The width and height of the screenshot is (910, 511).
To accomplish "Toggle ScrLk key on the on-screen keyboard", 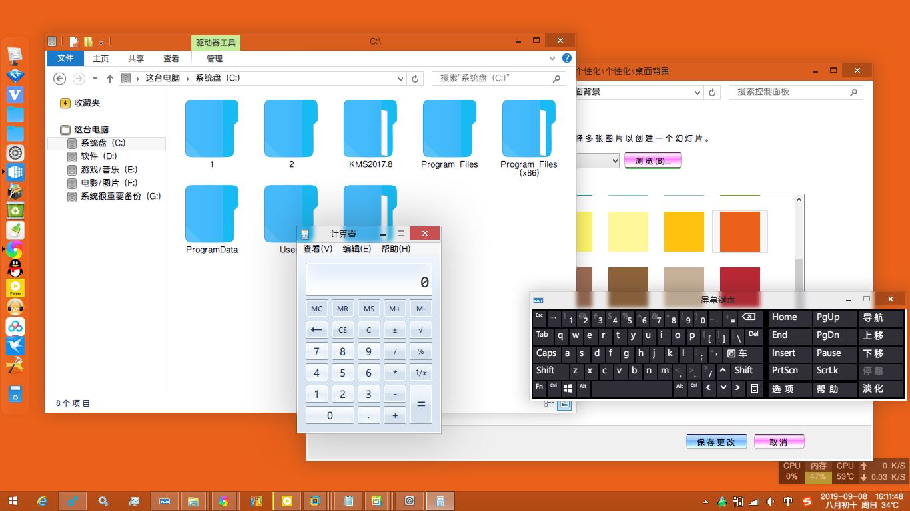I will coord(828,371).
